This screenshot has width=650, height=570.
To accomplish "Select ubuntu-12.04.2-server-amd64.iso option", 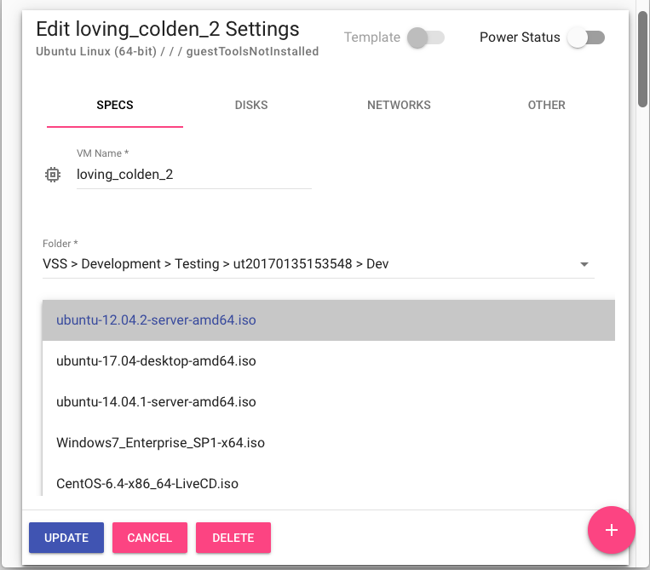I will (x=328, y=320).
